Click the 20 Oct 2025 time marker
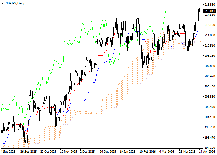 (x=47, y=152)
